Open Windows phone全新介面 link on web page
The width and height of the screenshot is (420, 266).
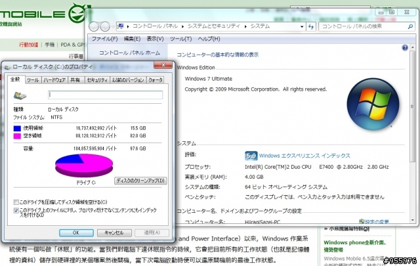point(355,246)
